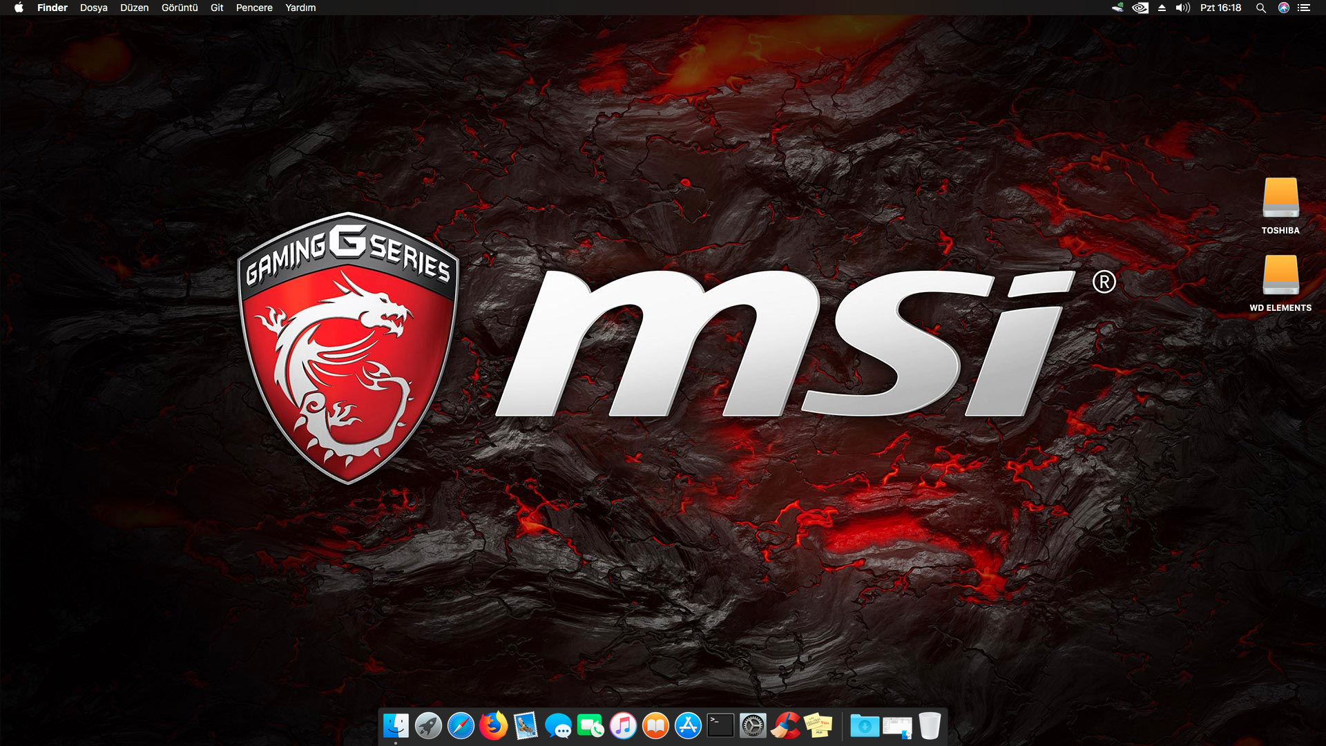The width and height of the screenshot is (1326, 746).
Task: Open System Preferences gear icon
Action: [753, 726]
